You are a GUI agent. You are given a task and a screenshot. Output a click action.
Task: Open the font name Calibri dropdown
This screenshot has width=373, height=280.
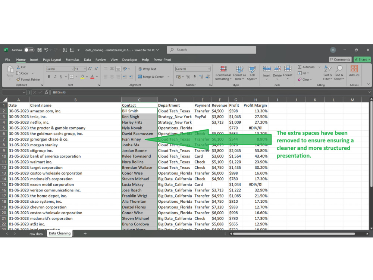click(72, 69)
